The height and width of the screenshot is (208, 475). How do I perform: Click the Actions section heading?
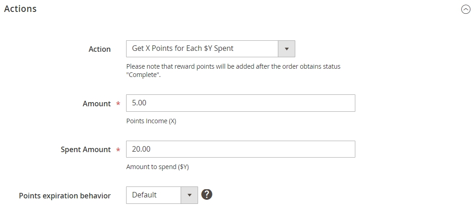(x=20, y=9)
